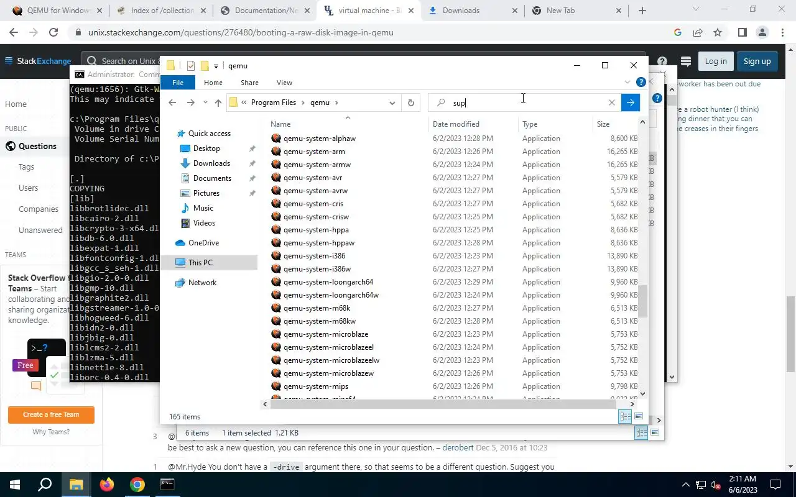The width and height of the screenshot is (796, 497).
Task: Click Program Files in the address breadcrumb
Action: click(x=273, y=103)
